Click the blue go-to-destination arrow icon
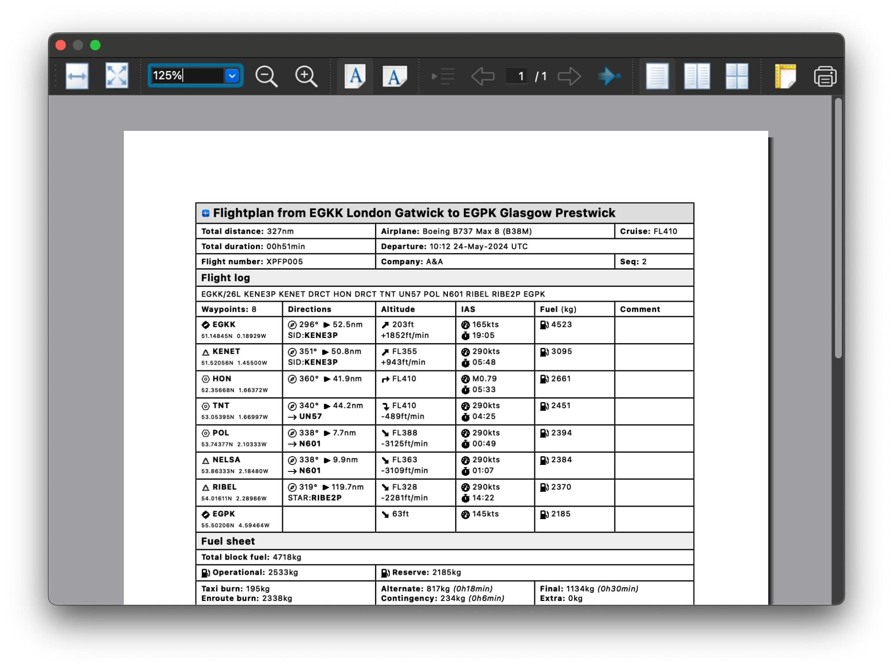The height and width of the screenshot is (669, 893). point(610,76)
